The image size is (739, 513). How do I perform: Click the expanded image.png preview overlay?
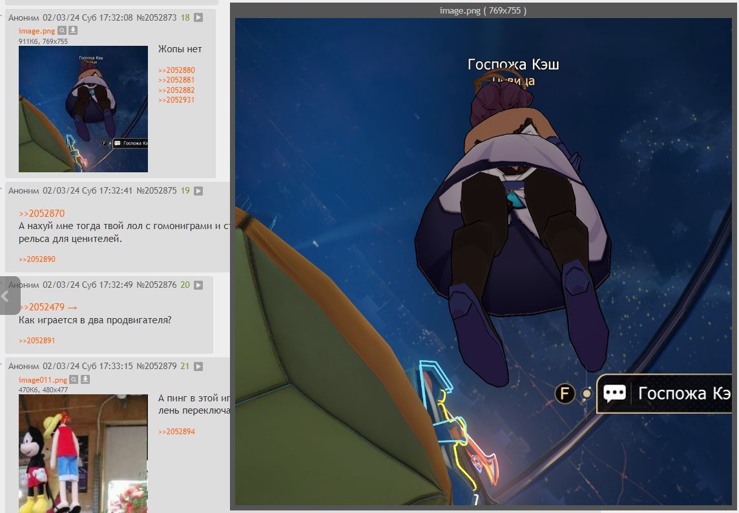click(x=484, y=262)
